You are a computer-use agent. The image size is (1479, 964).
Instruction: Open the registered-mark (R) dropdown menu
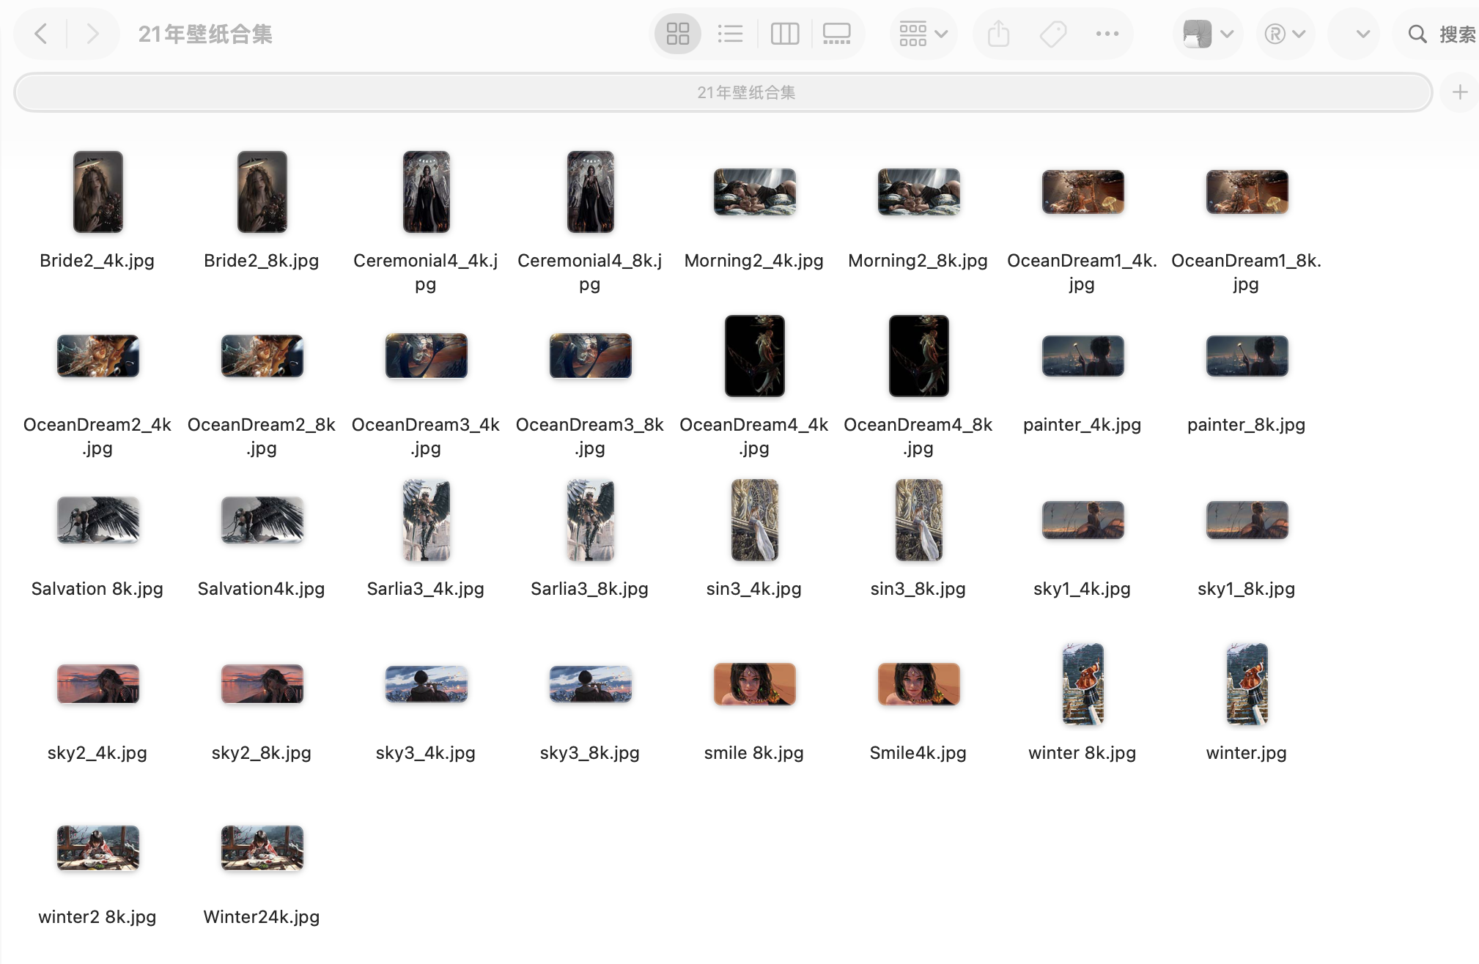(x=1285, y=34)
